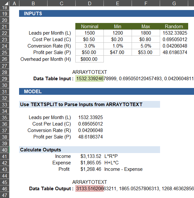Click the Max column heading cell
The image size is (194, 198).
tap(146, 27)
